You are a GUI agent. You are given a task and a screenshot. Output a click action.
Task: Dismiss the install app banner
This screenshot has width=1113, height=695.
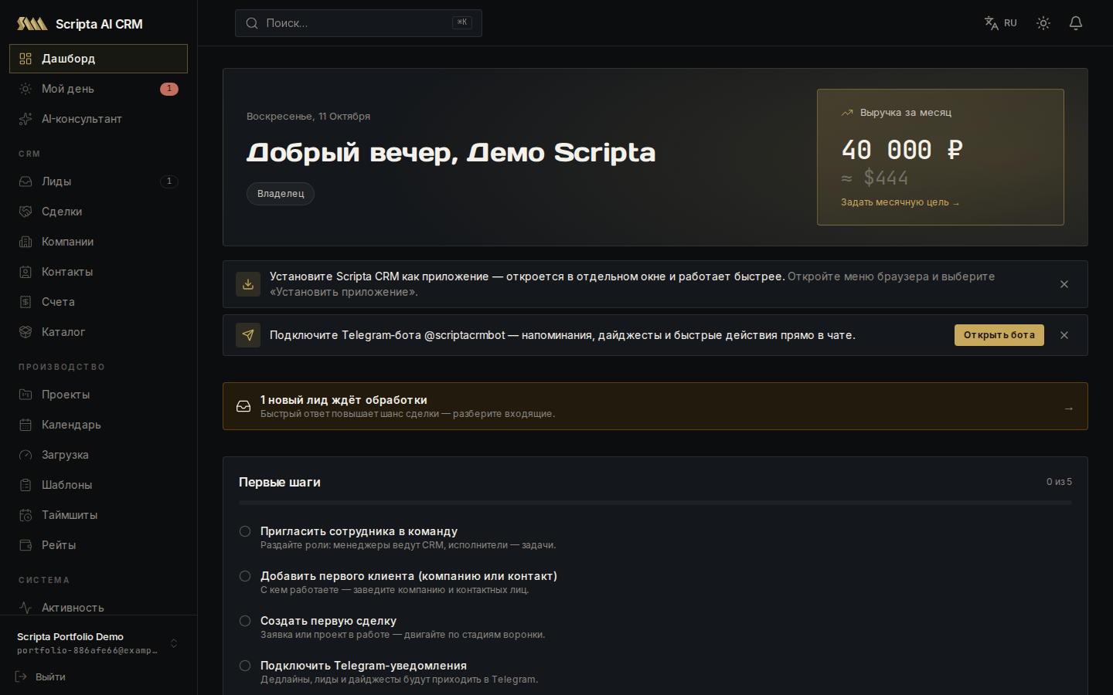pos(1064,284)
